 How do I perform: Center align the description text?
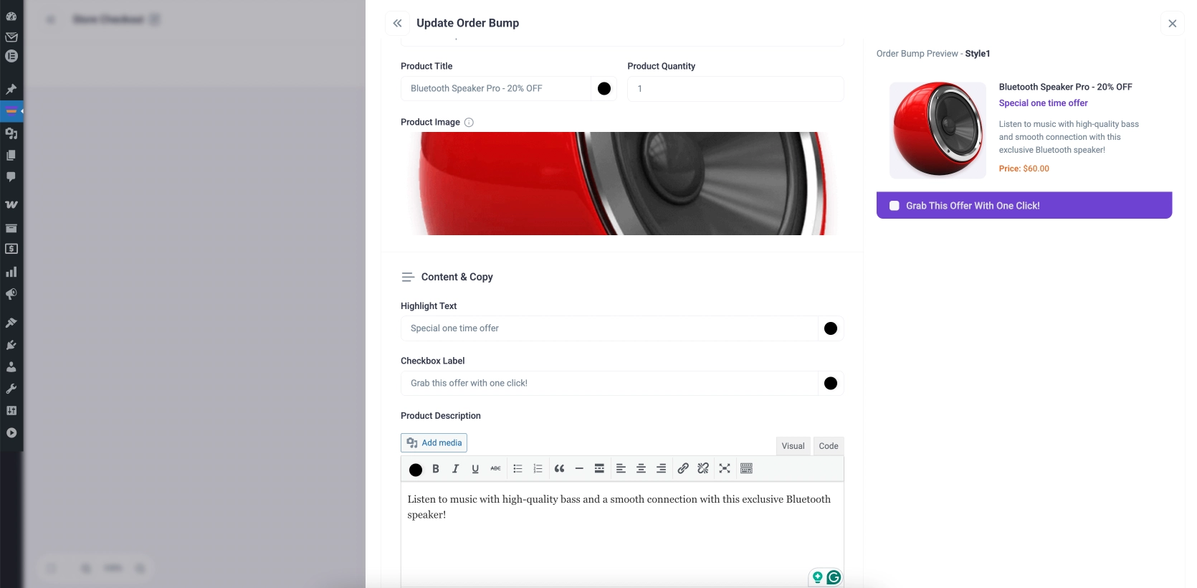[x=641, y=468]
